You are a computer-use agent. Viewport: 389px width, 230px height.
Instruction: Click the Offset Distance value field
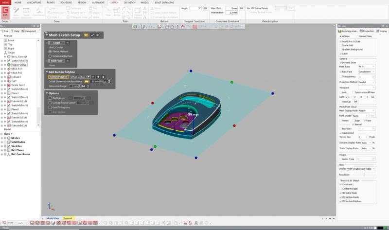94,81
